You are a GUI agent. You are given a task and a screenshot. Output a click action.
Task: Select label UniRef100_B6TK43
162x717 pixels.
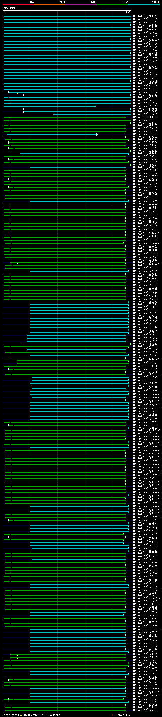(x=145, y=112)
